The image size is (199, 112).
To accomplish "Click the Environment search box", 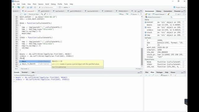I will tap(178, 17).
